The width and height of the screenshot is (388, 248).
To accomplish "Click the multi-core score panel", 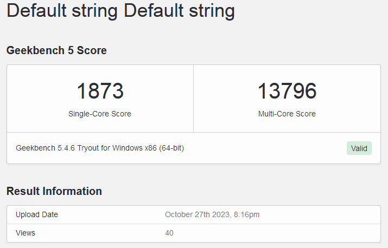I will 287,99.
